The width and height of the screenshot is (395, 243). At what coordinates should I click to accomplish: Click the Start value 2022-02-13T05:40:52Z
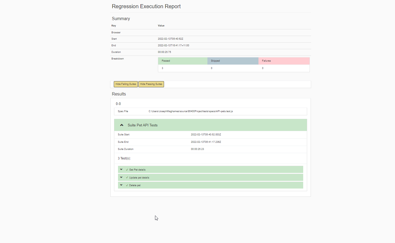click(x=171, y=39)
